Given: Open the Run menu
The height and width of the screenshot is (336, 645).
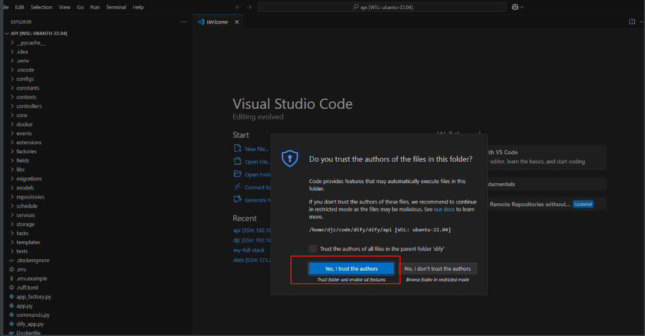Looking at the screenshot, I should click(x=95, y=7).
